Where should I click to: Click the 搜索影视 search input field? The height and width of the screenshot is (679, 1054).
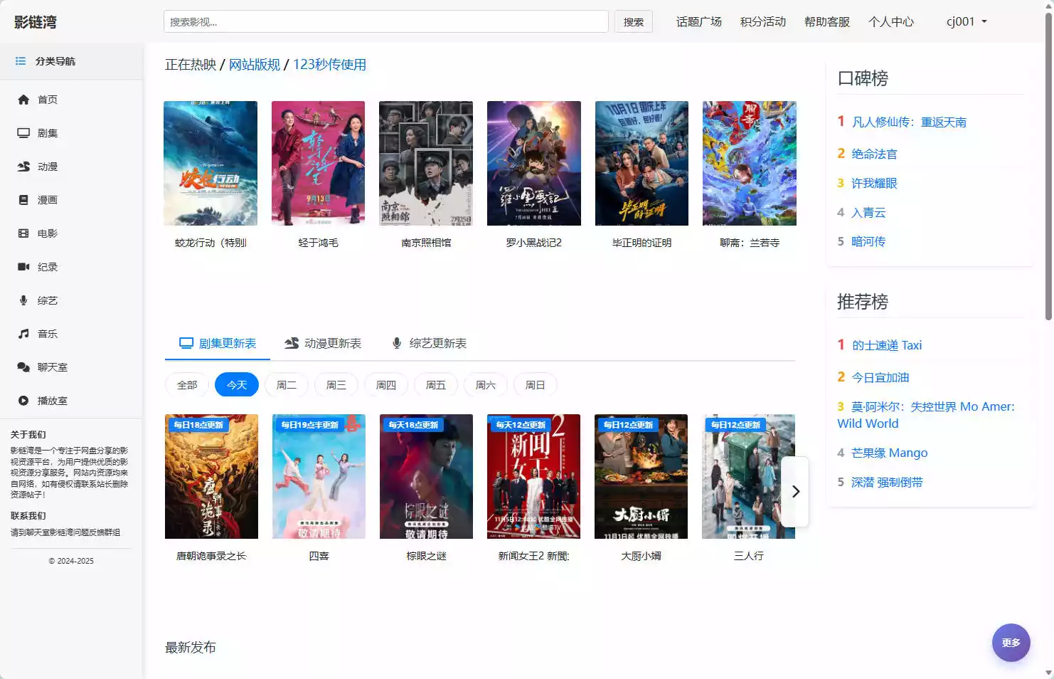386,21
